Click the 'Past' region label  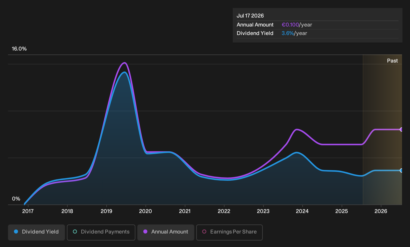click(392, 61)
